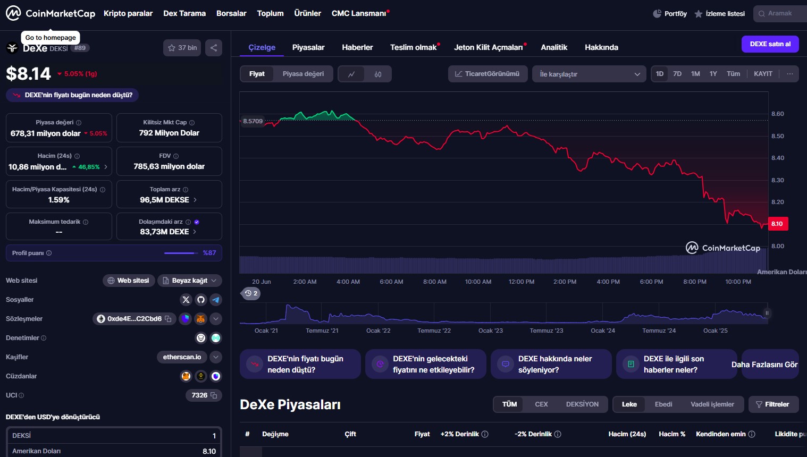Open the chart more options ellipsis
Viewport: 807px width, 457px height.
point(790,74)
